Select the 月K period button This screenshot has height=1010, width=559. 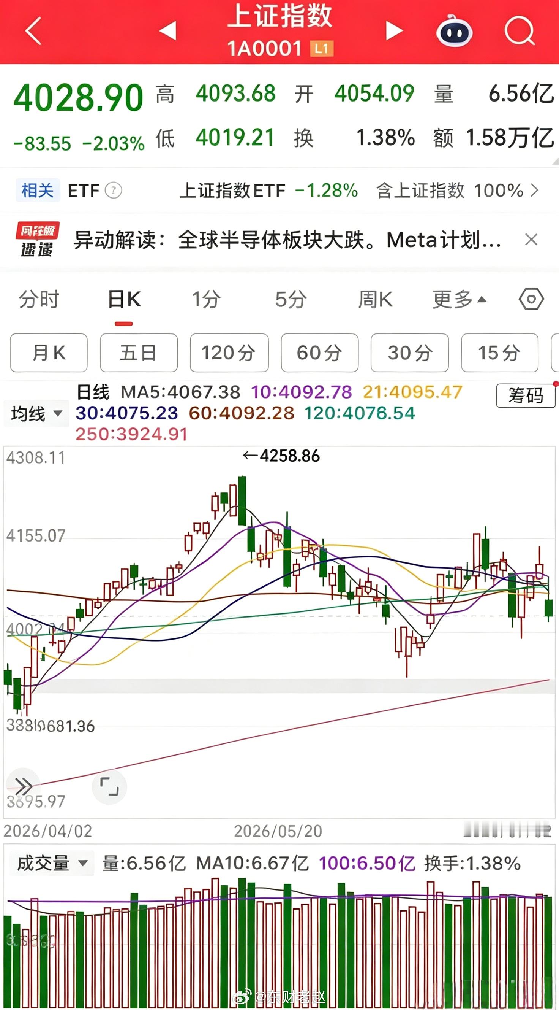[49, 353]
